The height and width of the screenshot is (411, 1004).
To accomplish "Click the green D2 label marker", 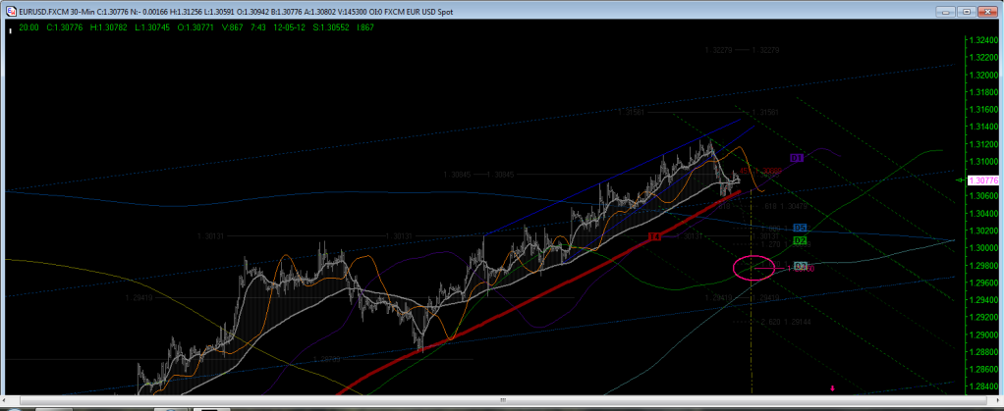I will (801, 240).
